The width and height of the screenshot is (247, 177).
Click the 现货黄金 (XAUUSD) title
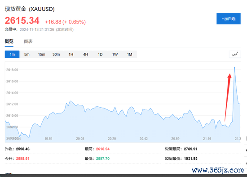pyautogui.click(x=30, y=9)
